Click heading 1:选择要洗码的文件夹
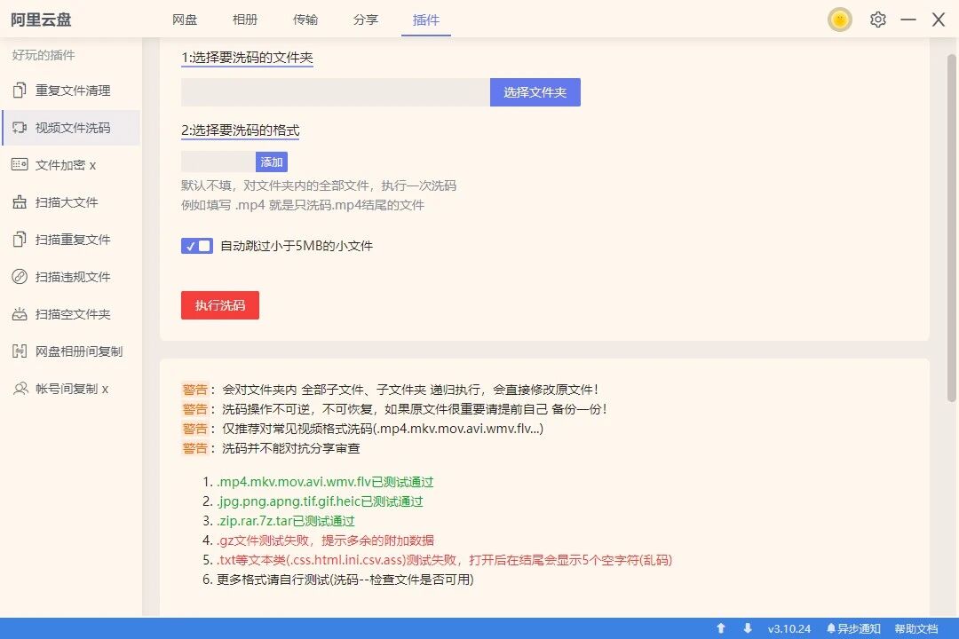Viewport: 959px width, 639px height. click(x=247, y=58)
